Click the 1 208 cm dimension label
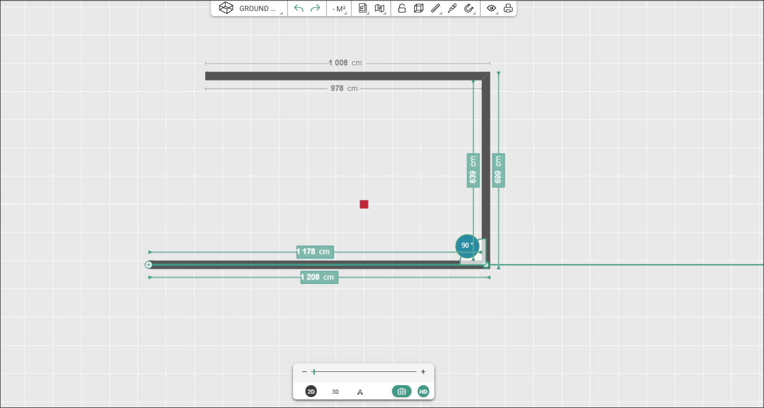The width and height of the screenshot is (764, 408). coord(319,277)
